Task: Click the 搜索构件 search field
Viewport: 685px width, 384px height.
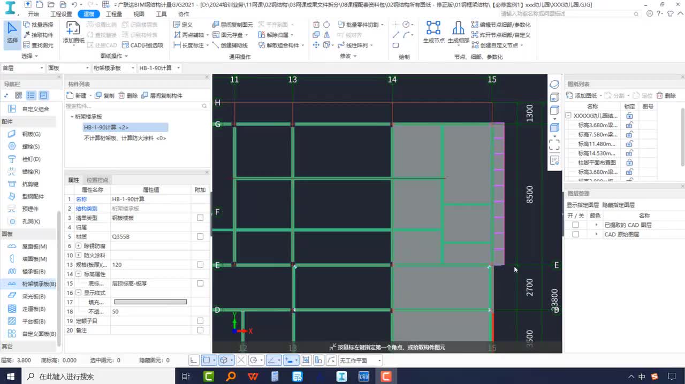Action: (136, 106)
